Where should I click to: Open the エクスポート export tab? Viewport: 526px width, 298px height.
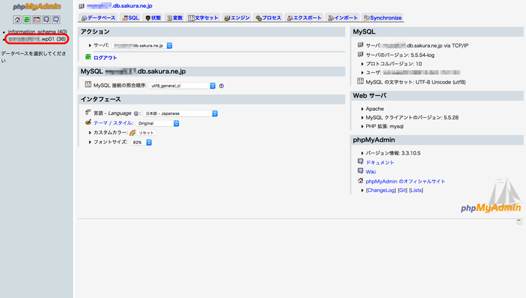tap(304, 18)
